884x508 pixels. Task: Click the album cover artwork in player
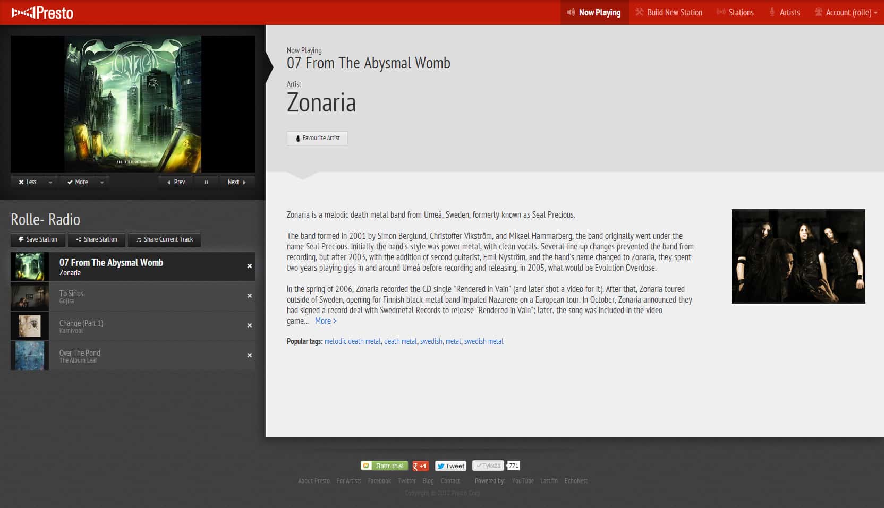(133, 104)
